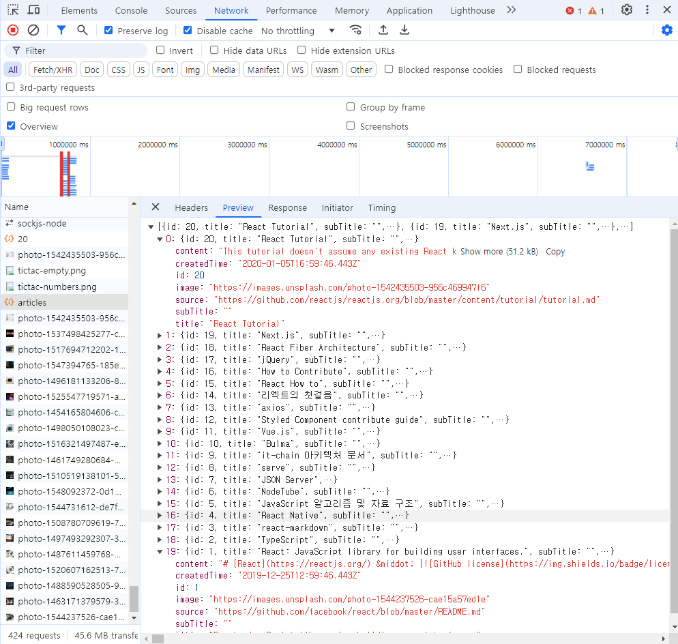The image size is (678, 644).
Task: Select tictac-numbers.png request
Action: point(64,287)
